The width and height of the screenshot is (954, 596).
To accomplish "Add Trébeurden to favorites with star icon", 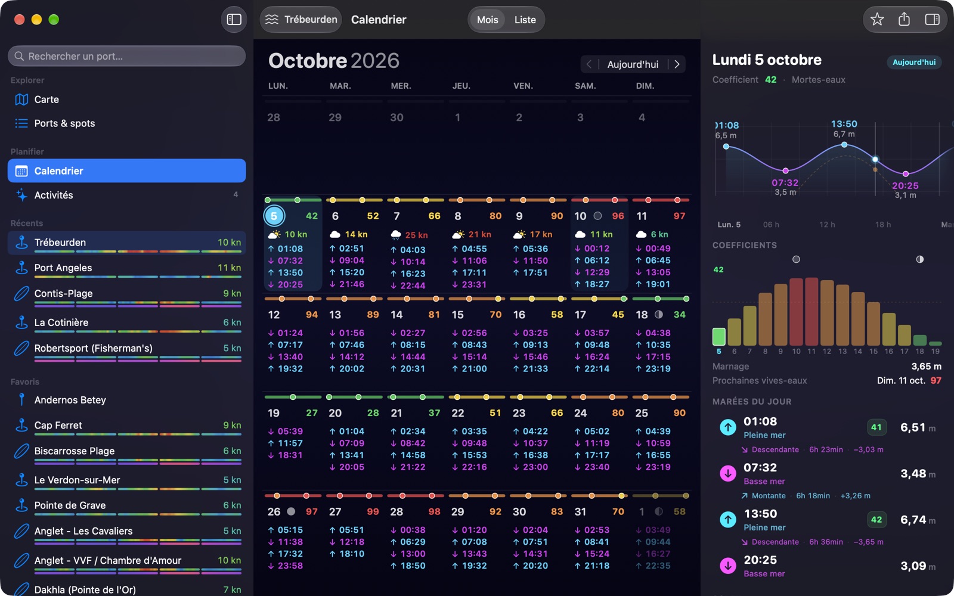I will click(x=877, y=20).
